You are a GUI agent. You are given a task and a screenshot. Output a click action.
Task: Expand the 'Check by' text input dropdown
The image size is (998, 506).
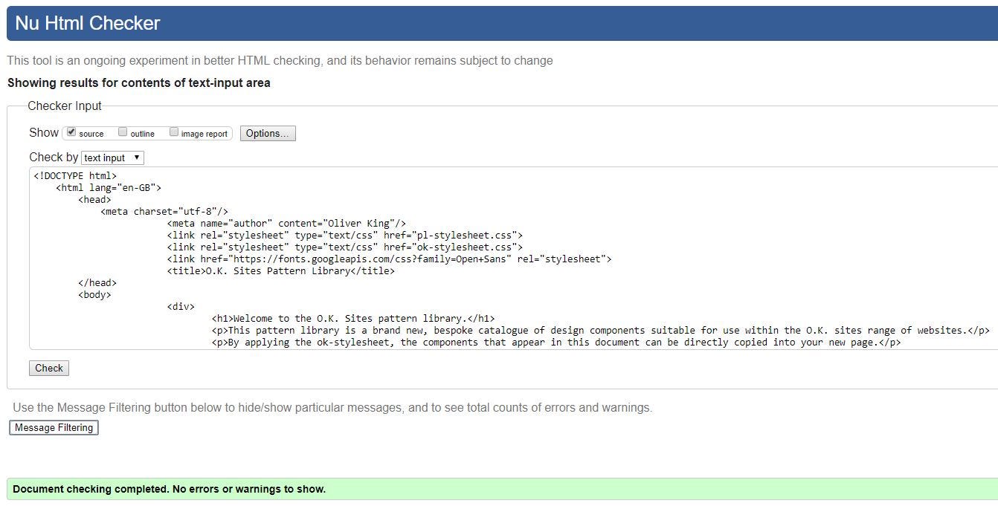pos(112,158)
